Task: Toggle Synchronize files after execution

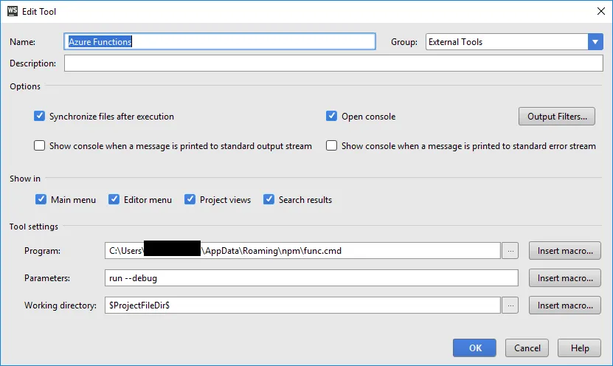Action: coord(39,116)
